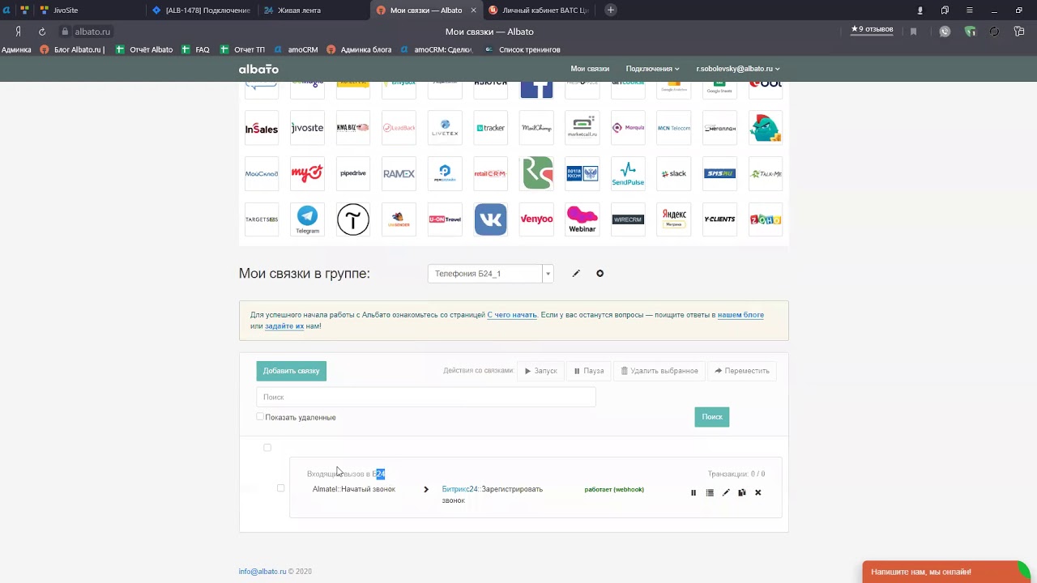Choose the МойСклад service tile
Image resolution: width=1037 pixels, height=583 pixels.
point(262,173)
